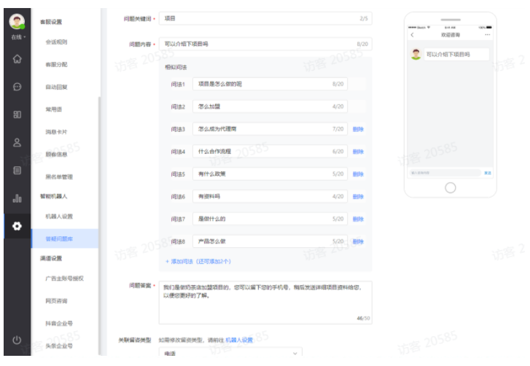This screenshot has width=530, height=366.
Task: Click the 问题关键词 input containing 项目
Action: click(265, 18)
